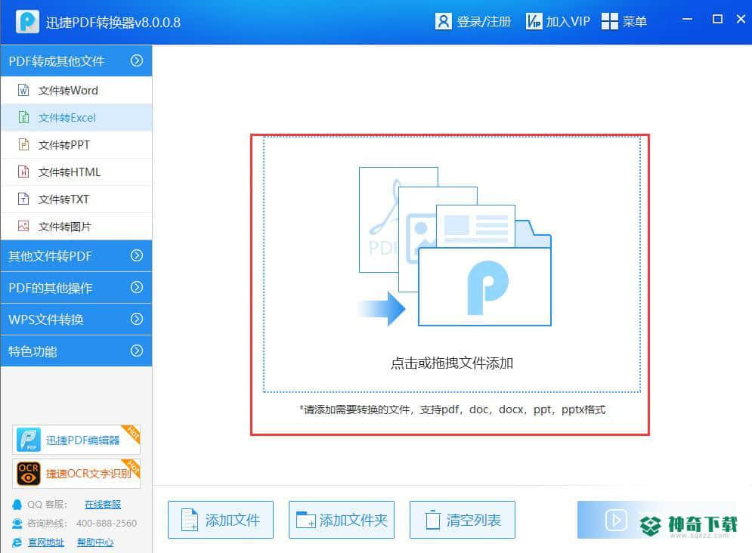Click the 点击或拖拽文件添加 drop area text
The image size is (752, 553).
[x=452, y=363]
